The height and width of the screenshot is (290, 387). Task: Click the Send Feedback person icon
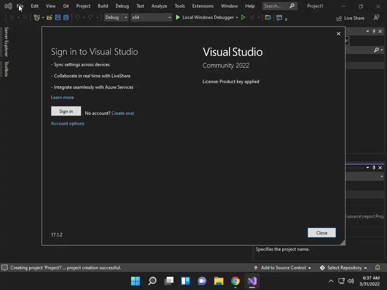(x=376, y=17)
